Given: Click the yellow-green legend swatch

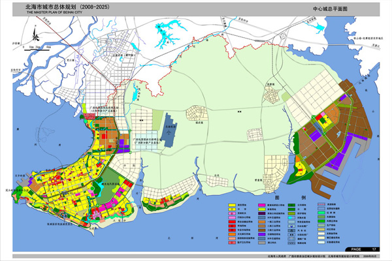Looking at the screenshot, I should tap(262, 209).
